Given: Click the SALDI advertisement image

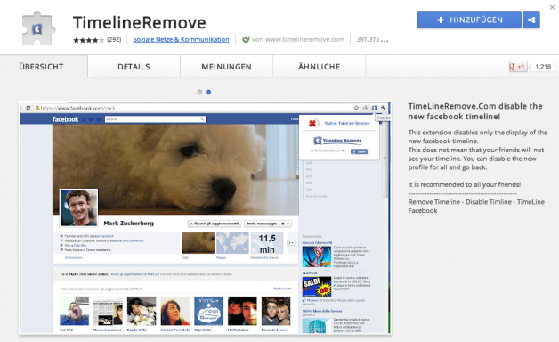Looking at the screenshot, I should tap(317, 287).
